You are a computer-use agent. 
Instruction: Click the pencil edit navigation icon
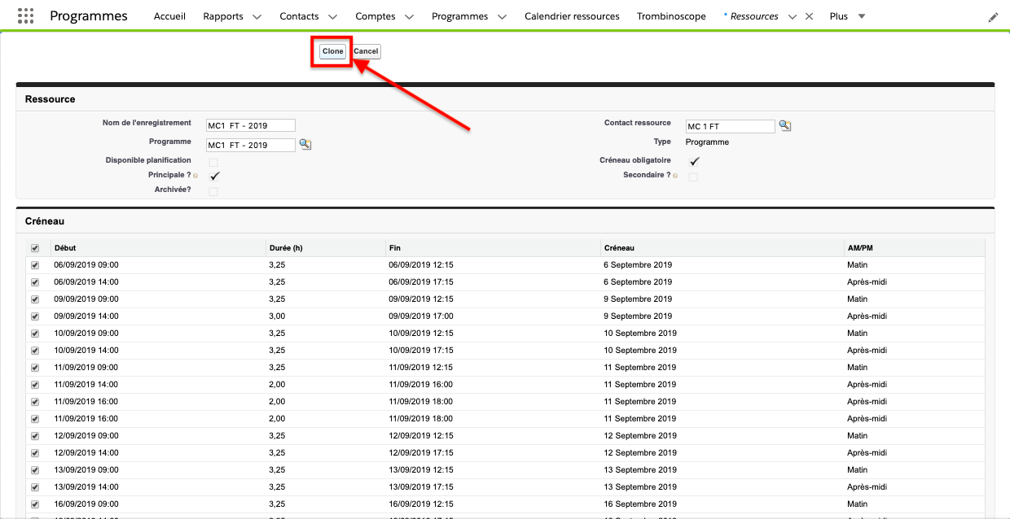993,17
